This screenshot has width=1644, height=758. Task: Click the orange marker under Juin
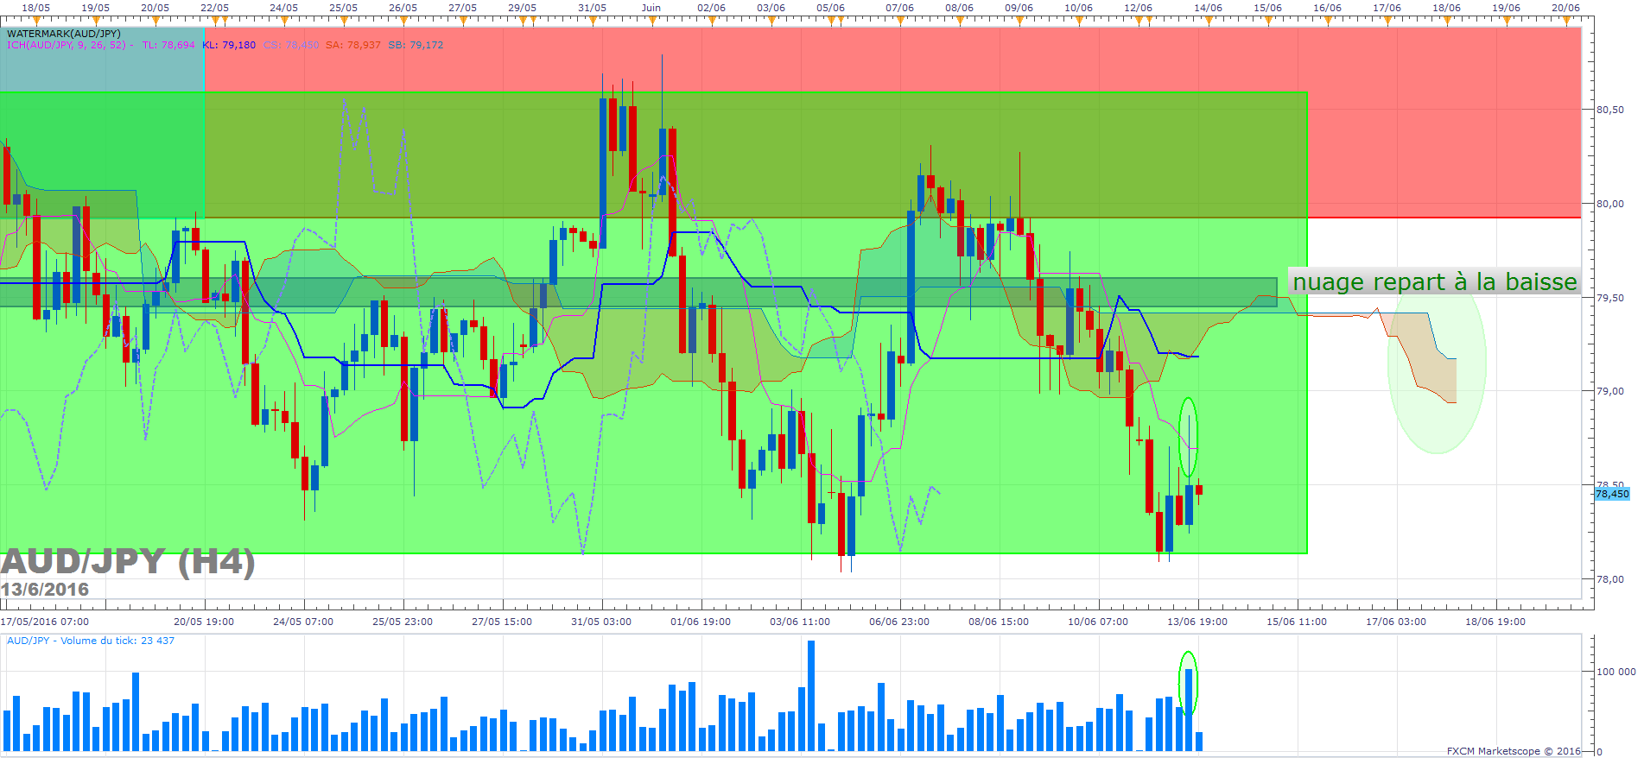651,19
